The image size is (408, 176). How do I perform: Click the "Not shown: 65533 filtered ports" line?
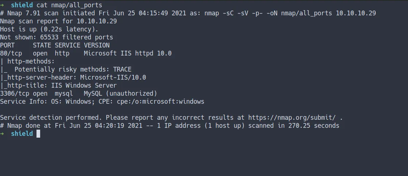57,37
